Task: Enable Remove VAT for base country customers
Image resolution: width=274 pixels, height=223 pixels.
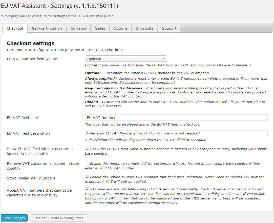Action: (87, 164)
